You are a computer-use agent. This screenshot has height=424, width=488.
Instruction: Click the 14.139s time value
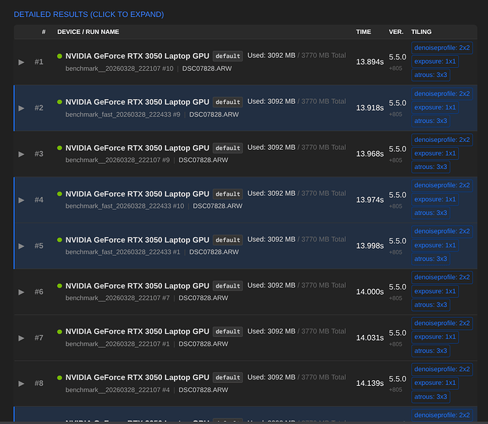point(370,383)
